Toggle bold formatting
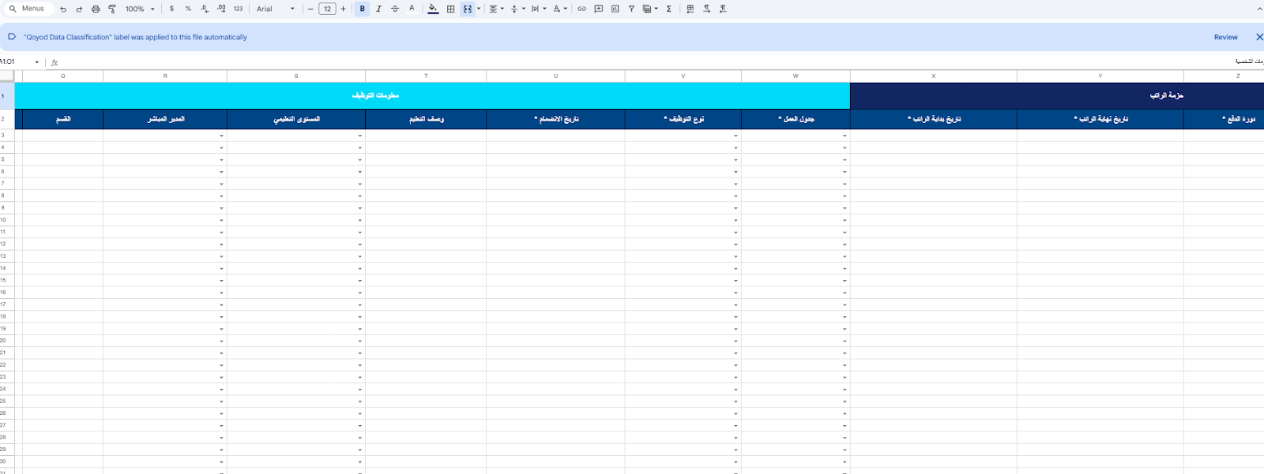Viewport: 1264px width, 474px height. pyautogui.click(x=363, y=9)
